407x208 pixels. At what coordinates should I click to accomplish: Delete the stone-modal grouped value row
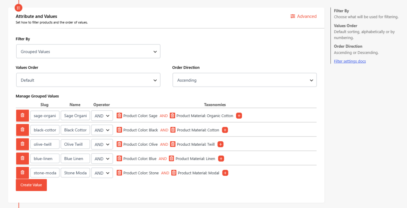tap(22, 172)
